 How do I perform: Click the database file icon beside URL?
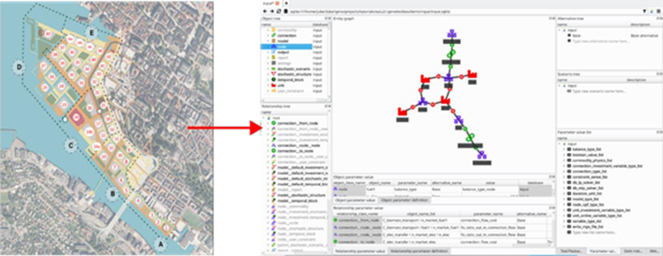(286, 11)
